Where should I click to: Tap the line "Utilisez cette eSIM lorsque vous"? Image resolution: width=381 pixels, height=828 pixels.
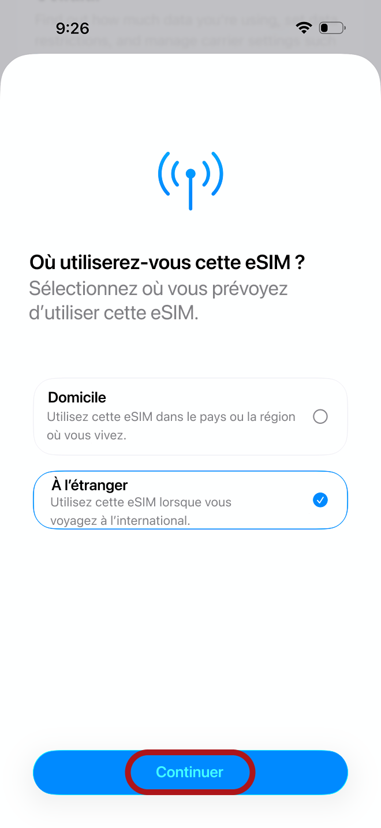[141, 502]
